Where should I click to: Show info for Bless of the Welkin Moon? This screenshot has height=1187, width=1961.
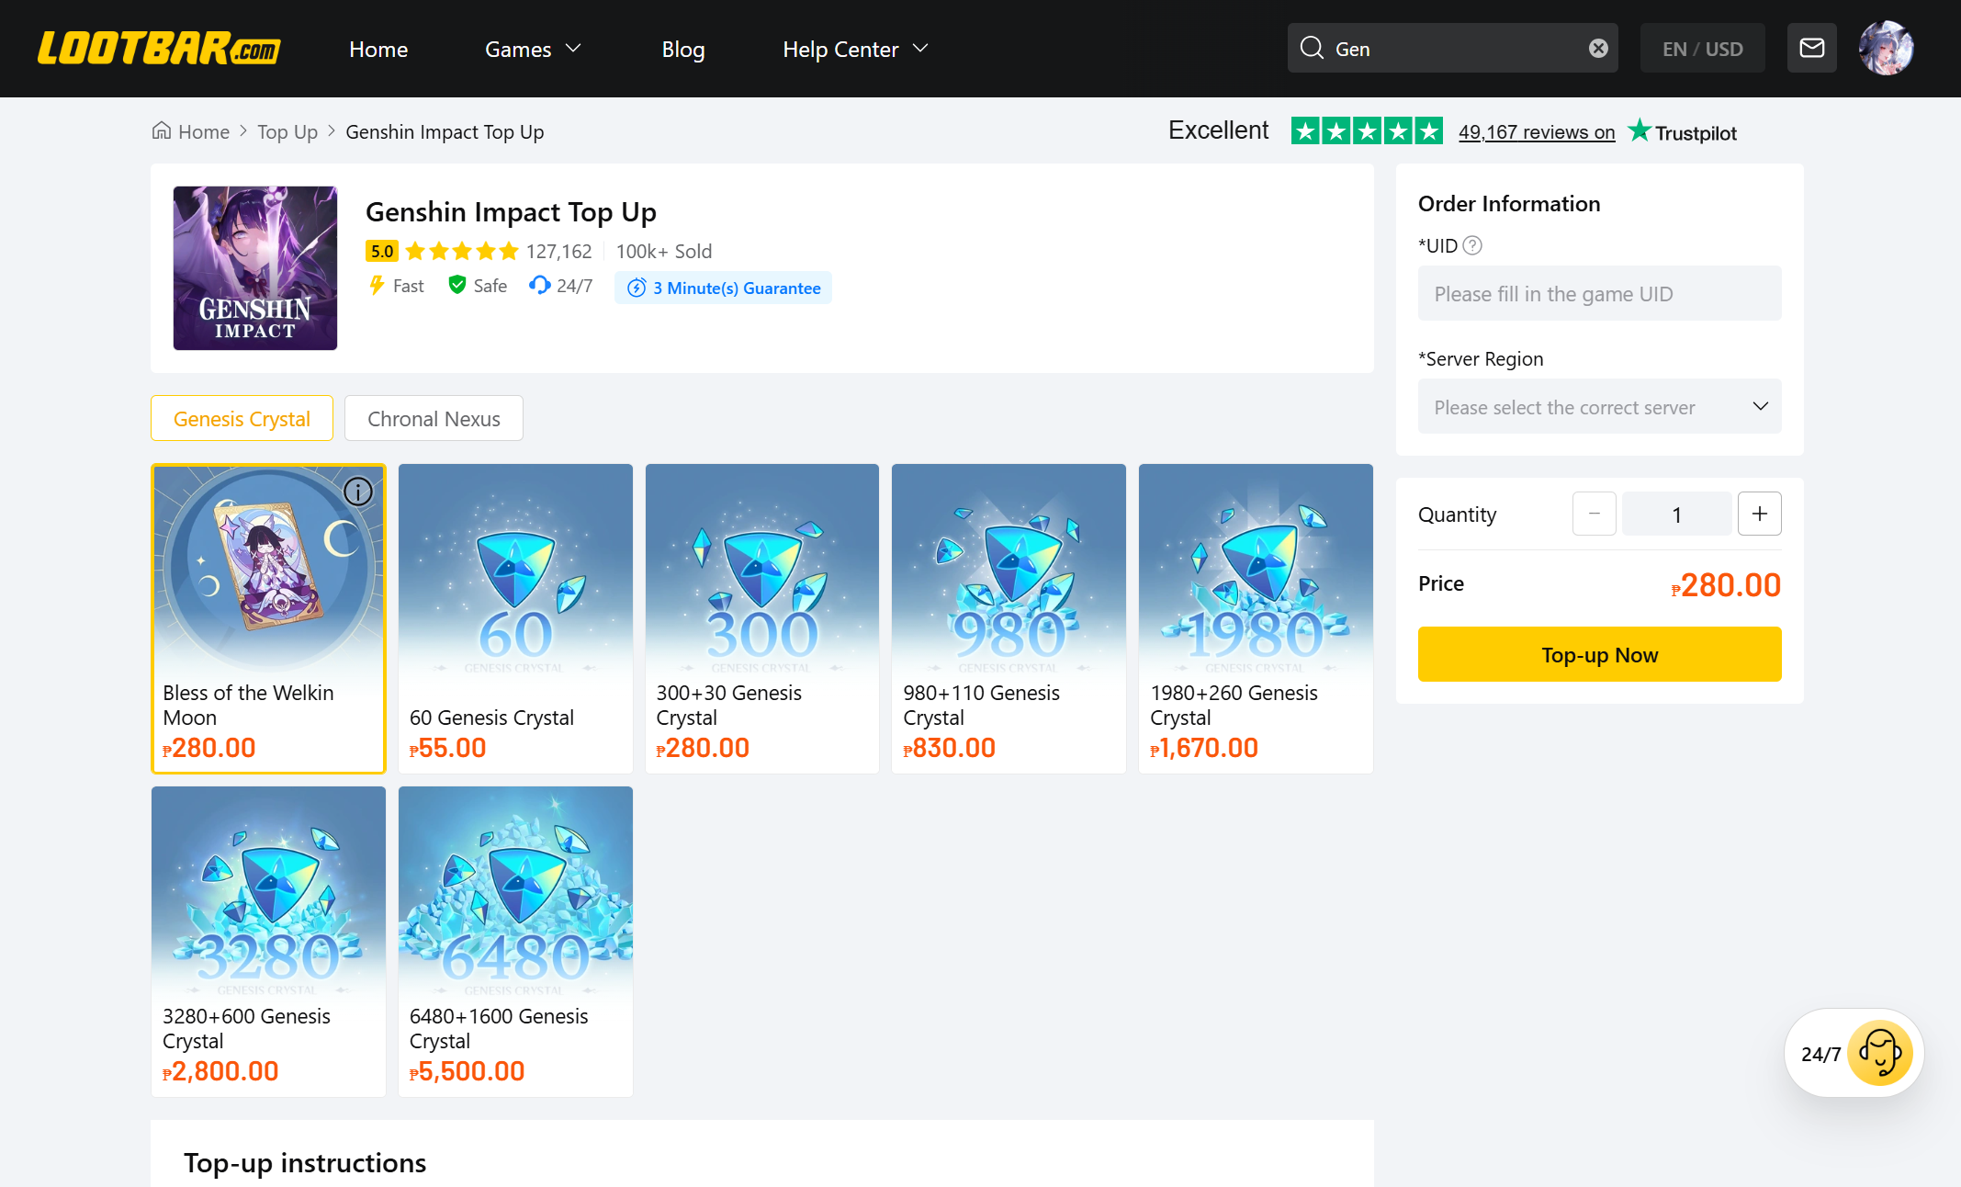coord(358,492)
